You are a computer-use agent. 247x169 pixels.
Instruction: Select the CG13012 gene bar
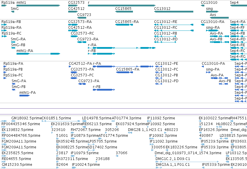click(174, 12)
